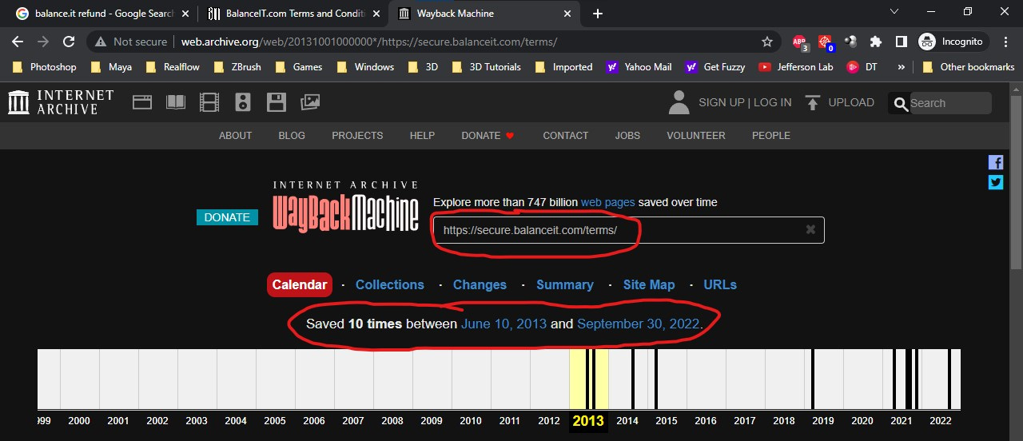Open the September 30, 2022 capture link
The height and width of the screenshot is (441, 1023).
click(639, 324)
